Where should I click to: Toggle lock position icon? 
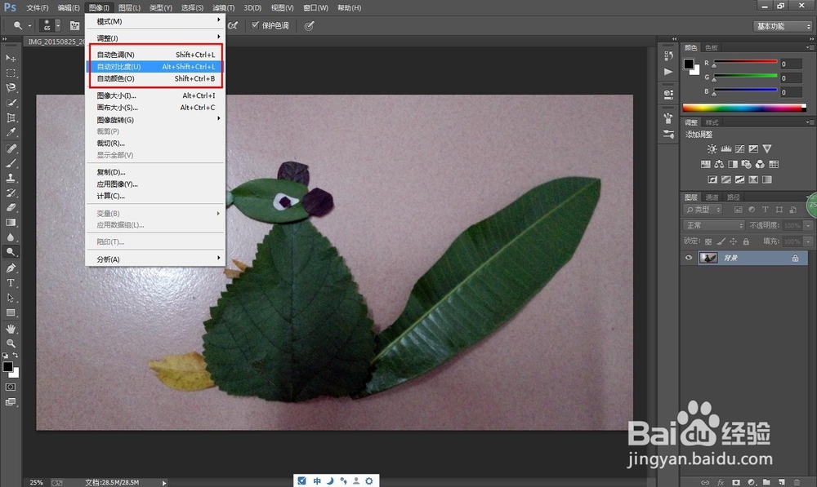[733, 241]
